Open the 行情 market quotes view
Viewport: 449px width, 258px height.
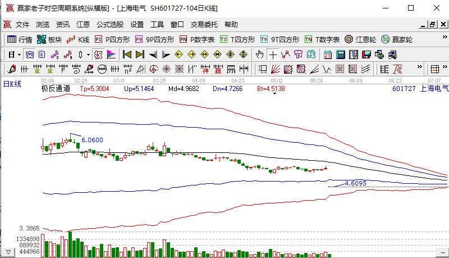(20, 39)
